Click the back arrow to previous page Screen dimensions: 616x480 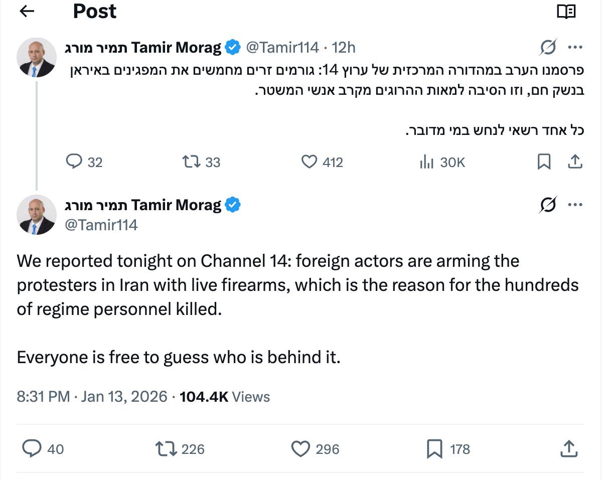pos(27,12)
